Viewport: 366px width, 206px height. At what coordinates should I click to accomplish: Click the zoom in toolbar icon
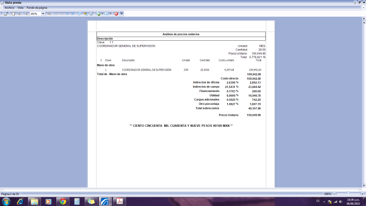tap(48, 14)
